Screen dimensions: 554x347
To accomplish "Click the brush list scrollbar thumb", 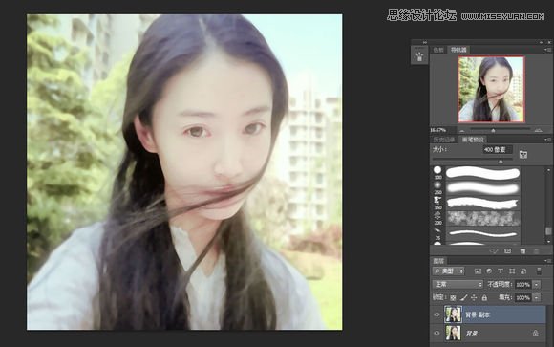I will point(548,230).
